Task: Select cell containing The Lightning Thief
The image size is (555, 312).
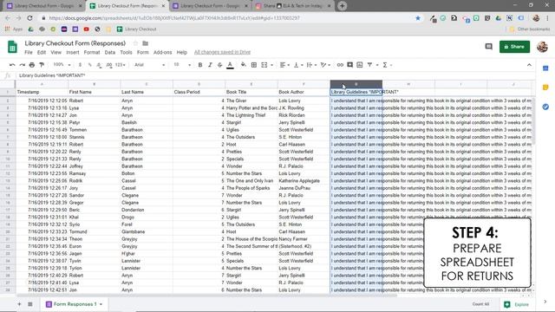Action: point(251,115)
